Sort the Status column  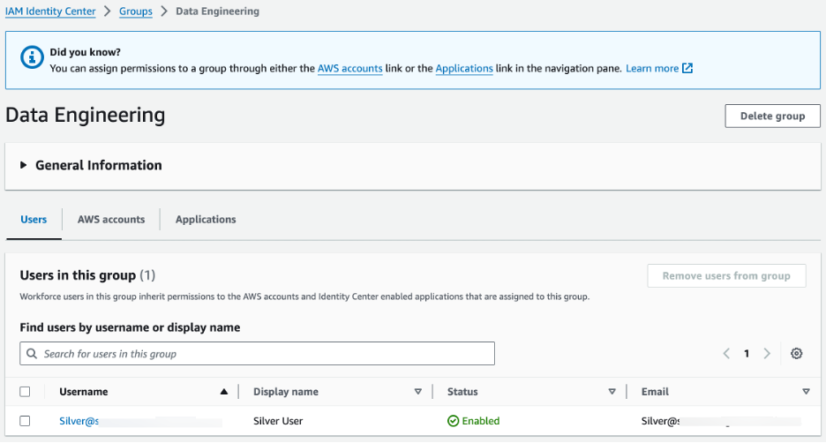coord(612,392)
